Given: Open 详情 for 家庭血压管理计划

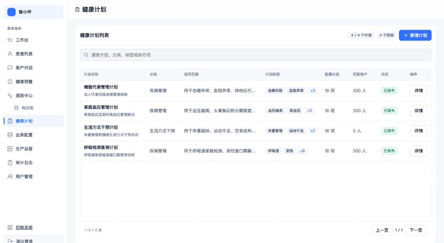Looking at the screenshot, I should tap(418, 111).
